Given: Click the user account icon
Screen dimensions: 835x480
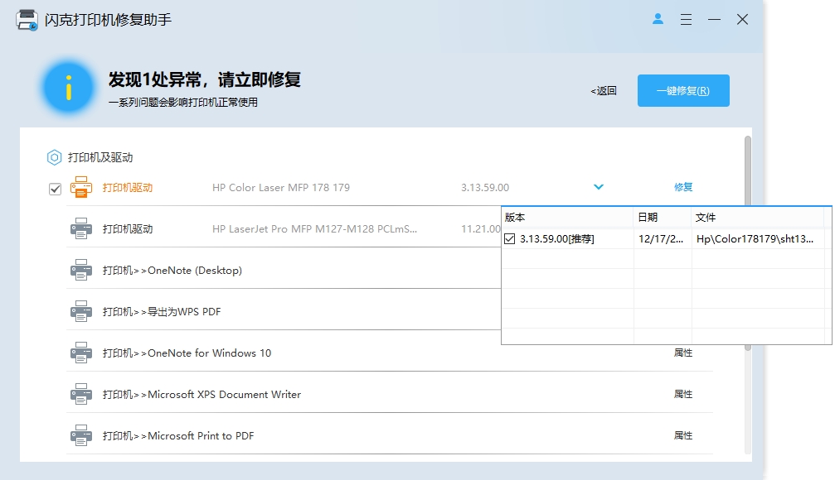Looking at the screenshot, I should tap(658, 19).
